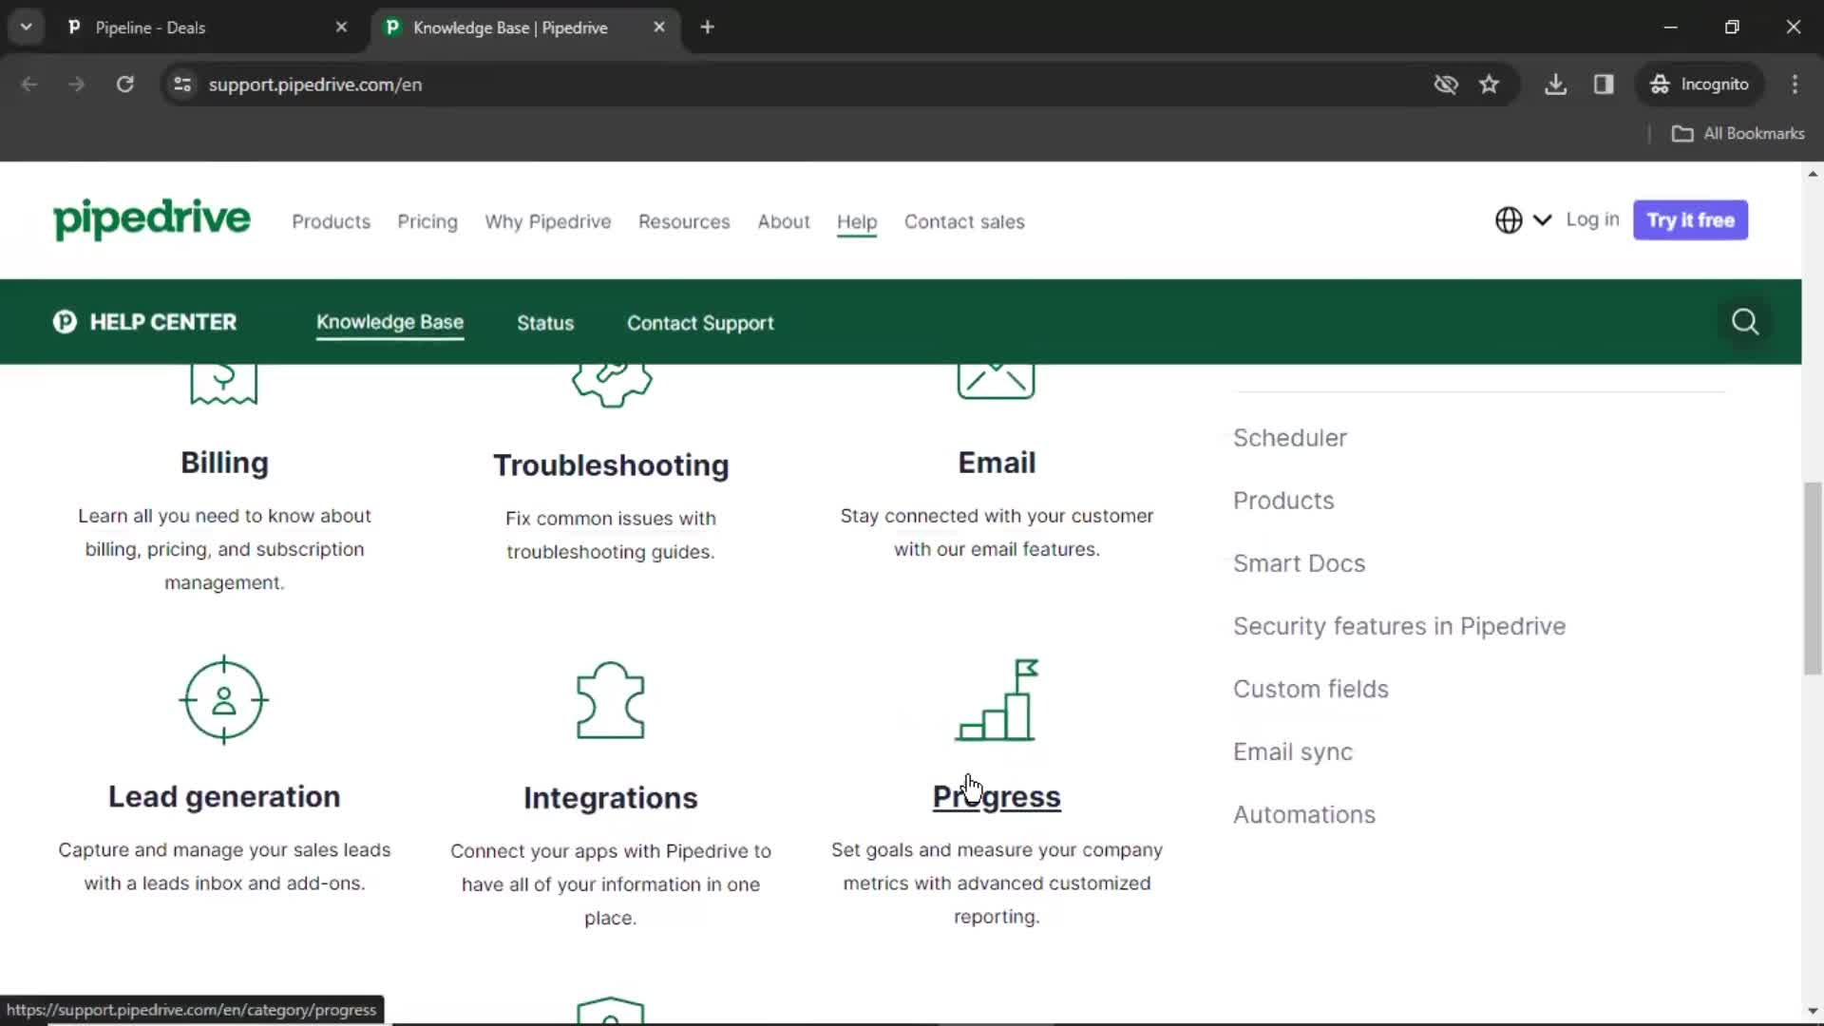Open the Automations topic link

pos(1304,814)
